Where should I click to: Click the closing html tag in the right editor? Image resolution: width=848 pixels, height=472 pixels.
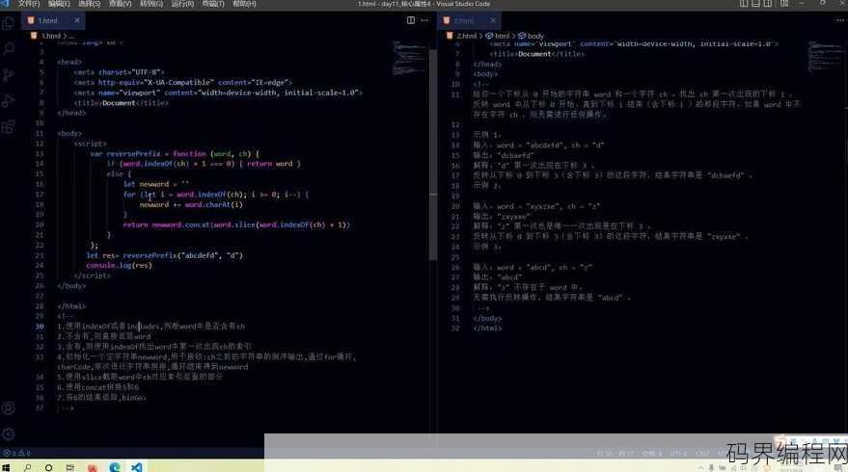pyautogui.click(x=487, y=328)
